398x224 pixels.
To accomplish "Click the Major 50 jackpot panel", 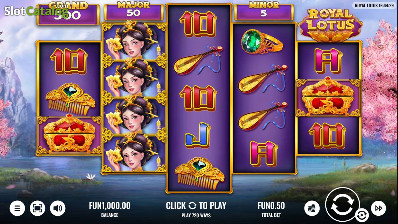I will 134,12.
